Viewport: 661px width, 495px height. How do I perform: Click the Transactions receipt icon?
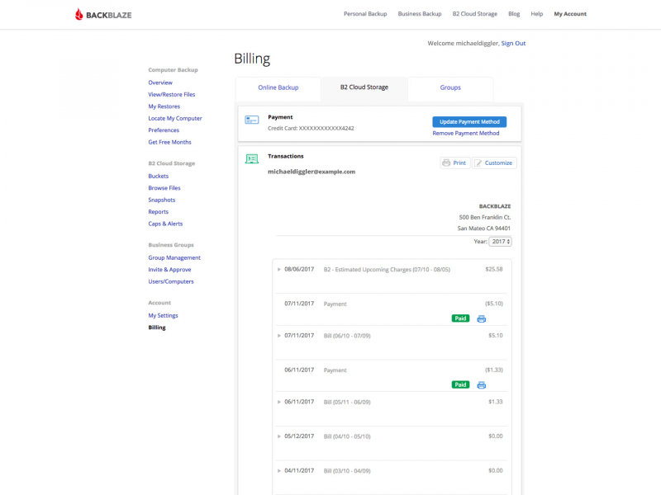tap(252, 158)
